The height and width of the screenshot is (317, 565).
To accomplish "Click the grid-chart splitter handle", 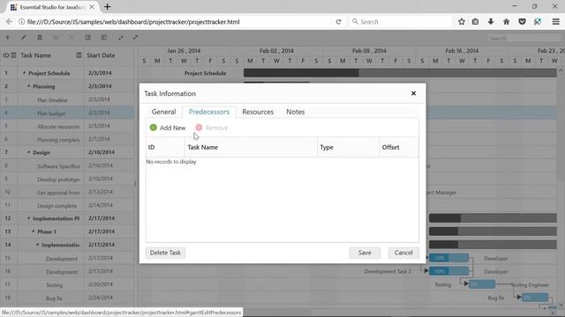I will pos(135,184).
